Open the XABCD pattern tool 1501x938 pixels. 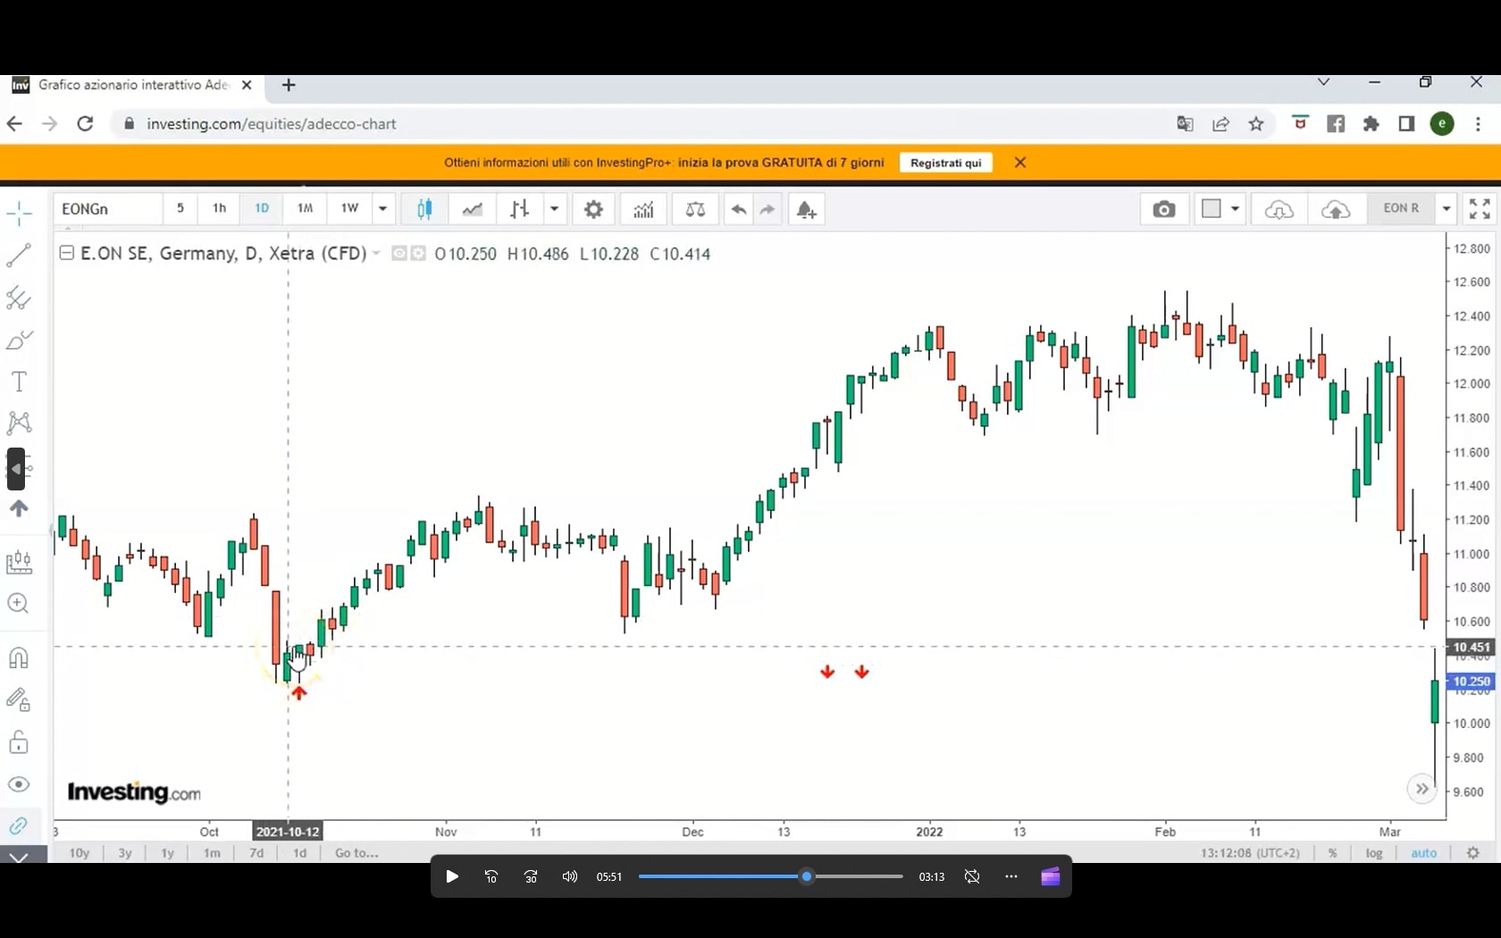pyautogui.click(x=19, y=423)
